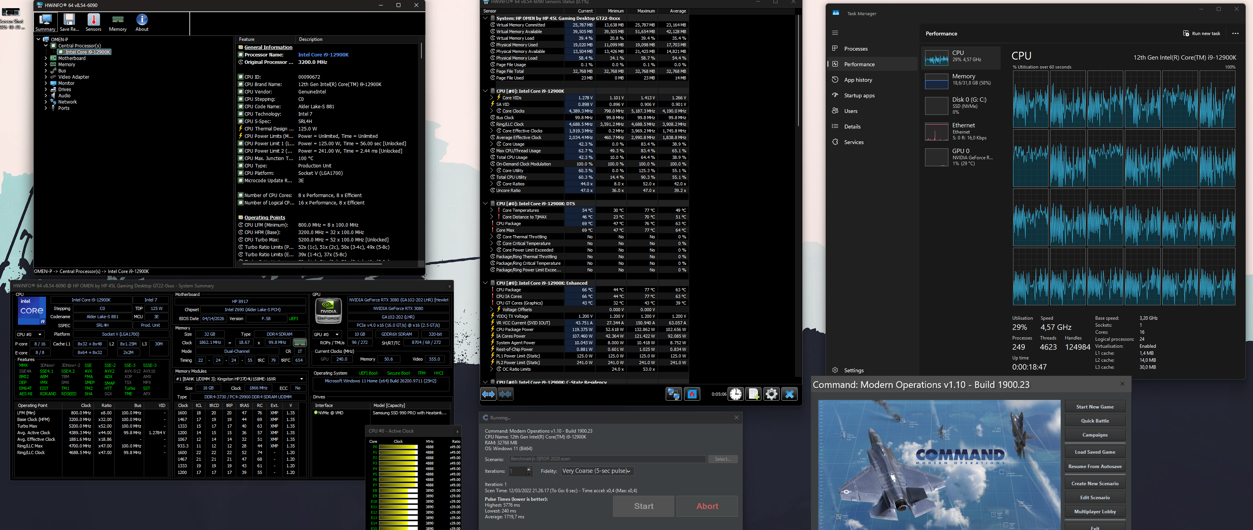Click Start New Game in Command menu
Viewport: 1253px width, 530px height.
(x=1094, y=407)
